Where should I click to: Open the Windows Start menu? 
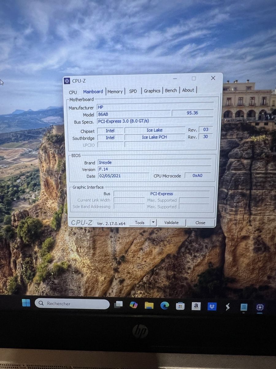pyautogui.click(x=26, y=303)
